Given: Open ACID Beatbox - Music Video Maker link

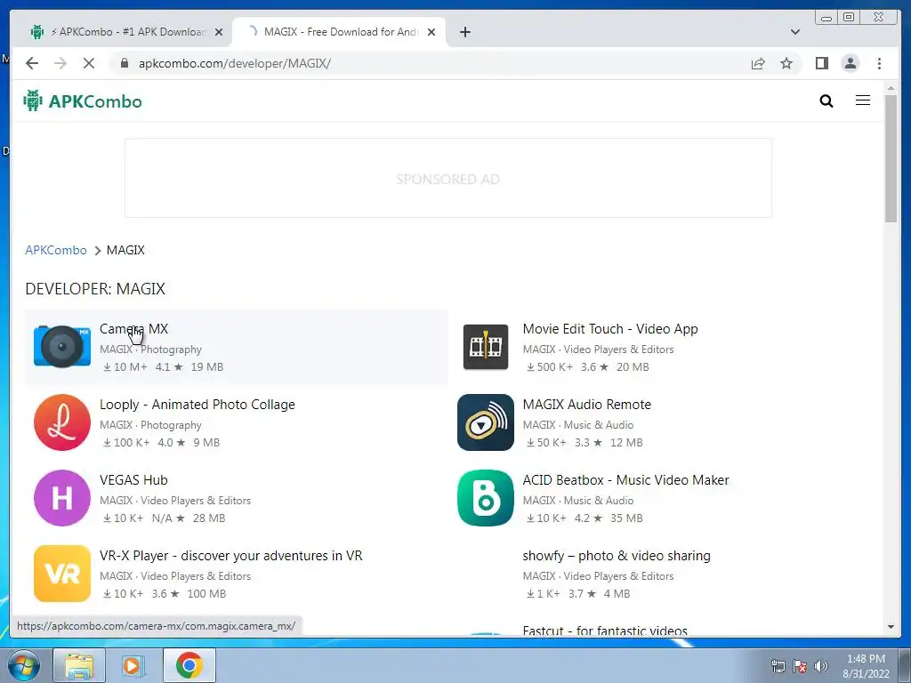Looking at the screenshot, I should [625, 479].
